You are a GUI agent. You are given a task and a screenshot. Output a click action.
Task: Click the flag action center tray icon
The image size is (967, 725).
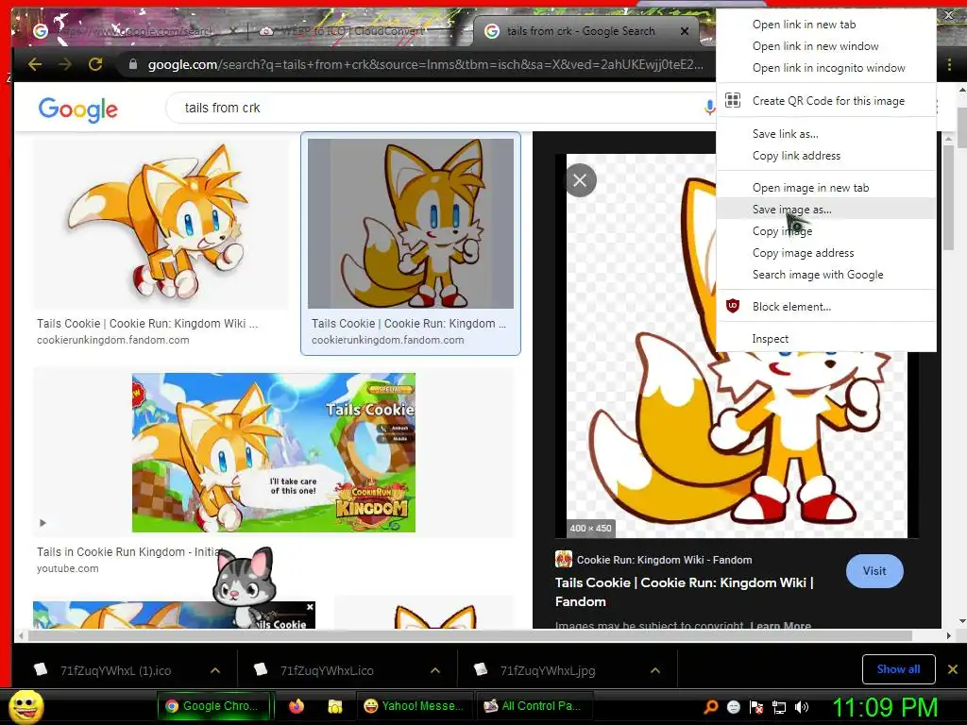click(x=756, y=707)
